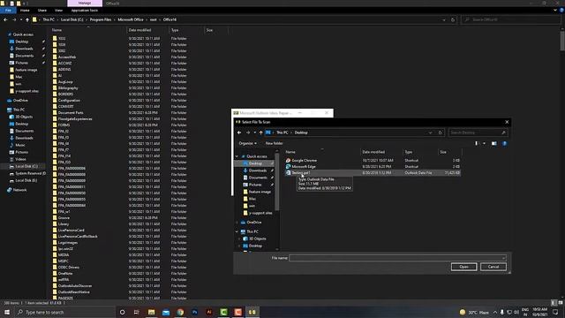Click the dialog's navigation pane scrollbar
This screenshot has height=318, width=565.
click(277, 182)
